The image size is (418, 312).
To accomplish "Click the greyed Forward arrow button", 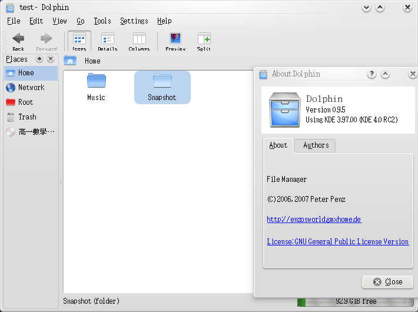I will [x=47, y=41].
